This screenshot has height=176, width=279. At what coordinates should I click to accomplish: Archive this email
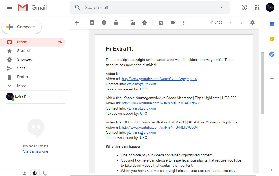point(92,23)
